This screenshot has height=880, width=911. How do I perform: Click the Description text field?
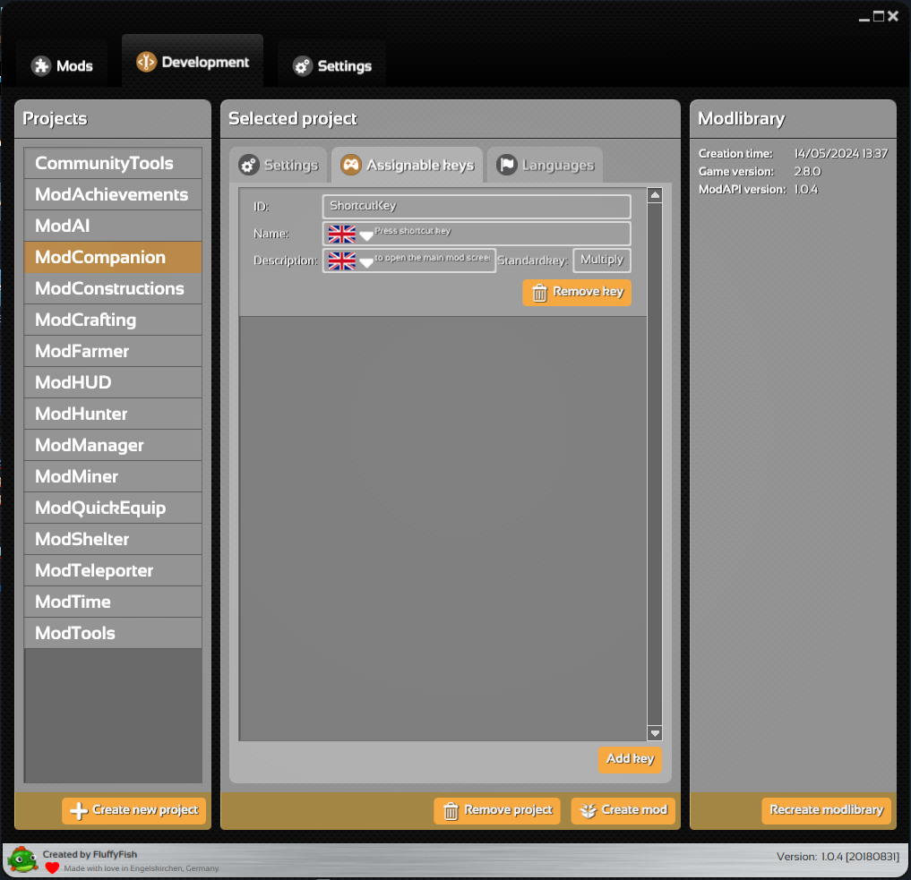point(409,260)
